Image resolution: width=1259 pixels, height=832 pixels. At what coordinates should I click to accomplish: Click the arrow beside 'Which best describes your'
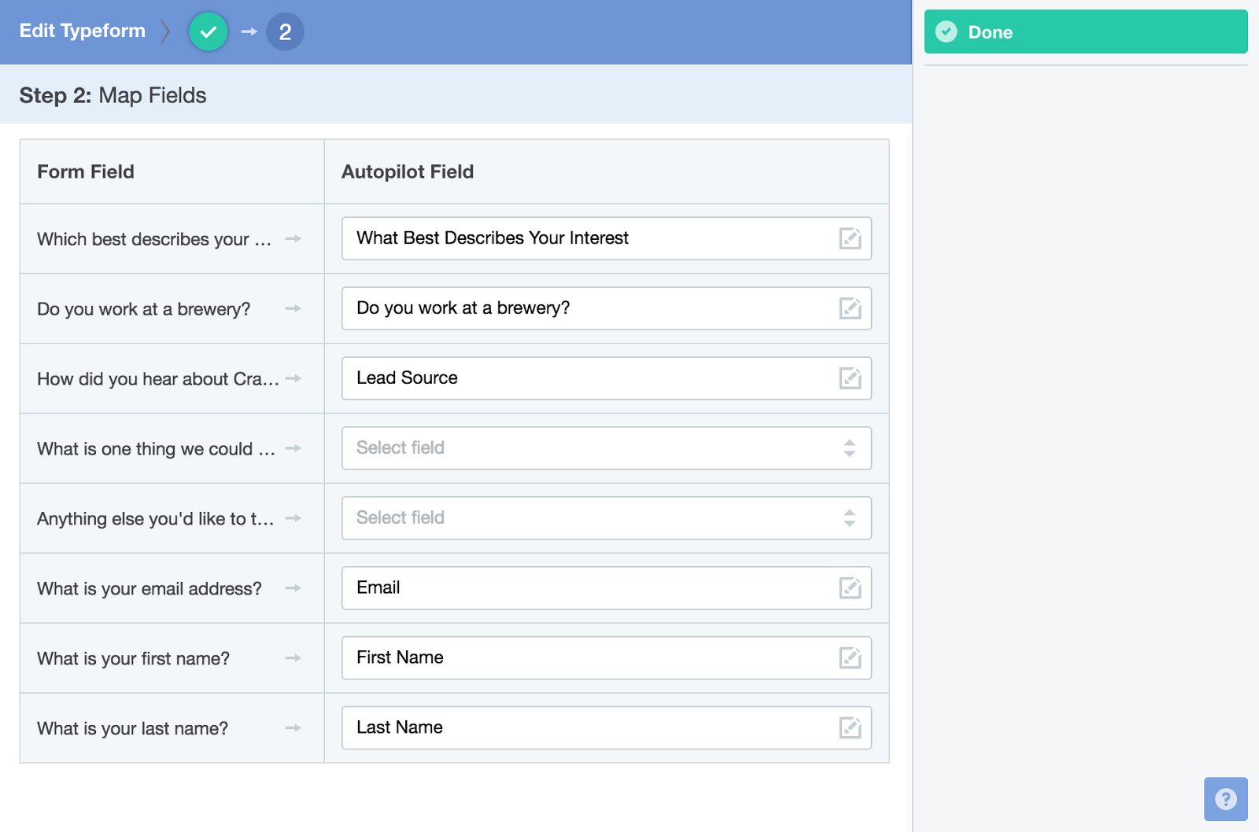coord(294,238)
